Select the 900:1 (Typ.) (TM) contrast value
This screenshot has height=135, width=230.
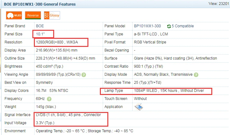[148, 66]
